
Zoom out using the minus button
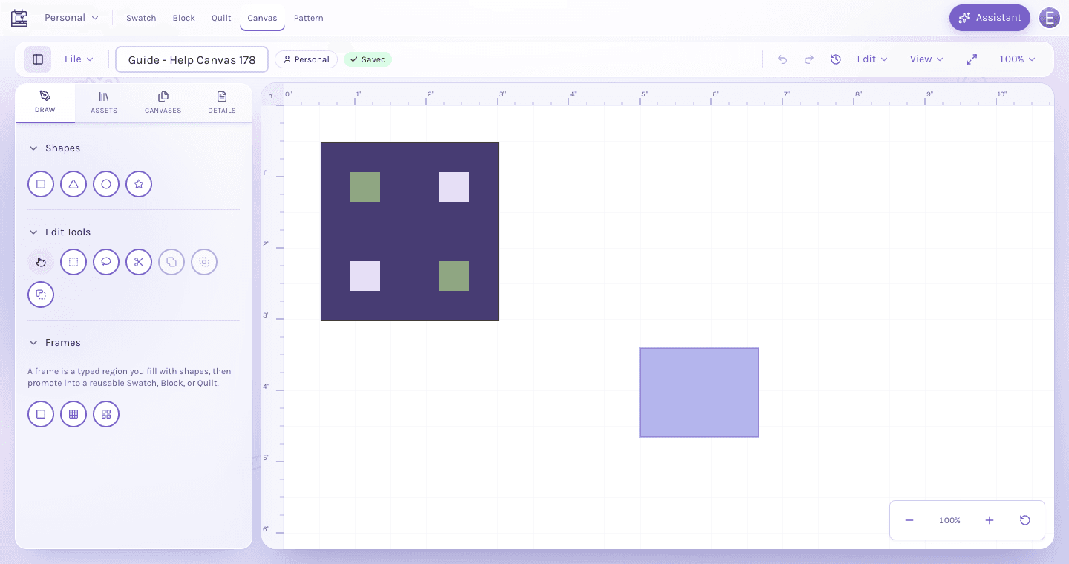coord(909,520)
